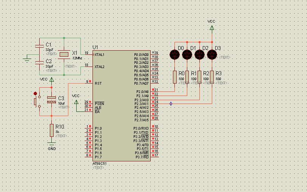This screenshot has width=307, height=192.
Task: Click the VCC terminal above capacitor C3
Action: (x=51, y=79)
